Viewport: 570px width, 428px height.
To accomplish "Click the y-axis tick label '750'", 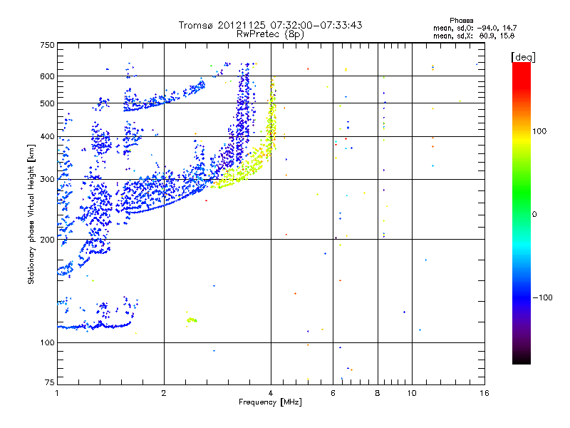I will (47, 45).
